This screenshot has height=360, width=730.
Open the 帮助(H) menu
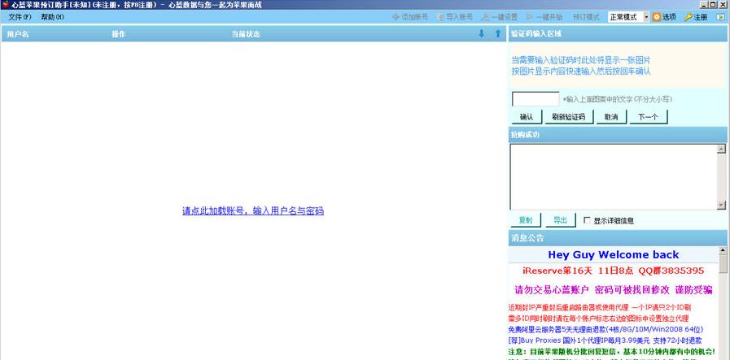coord(52,16)
